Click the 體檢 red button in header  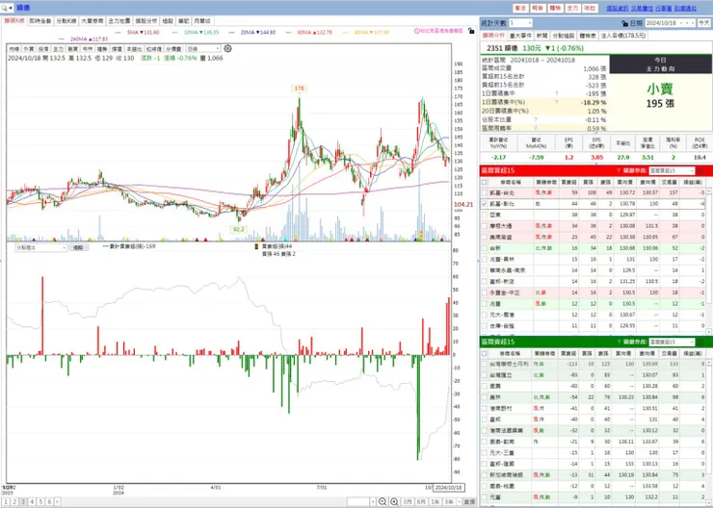[555, 8]
